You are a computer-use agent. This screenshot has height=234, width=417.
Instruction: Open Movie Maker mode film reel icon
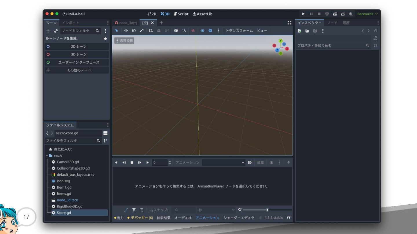tap(351, 14)
